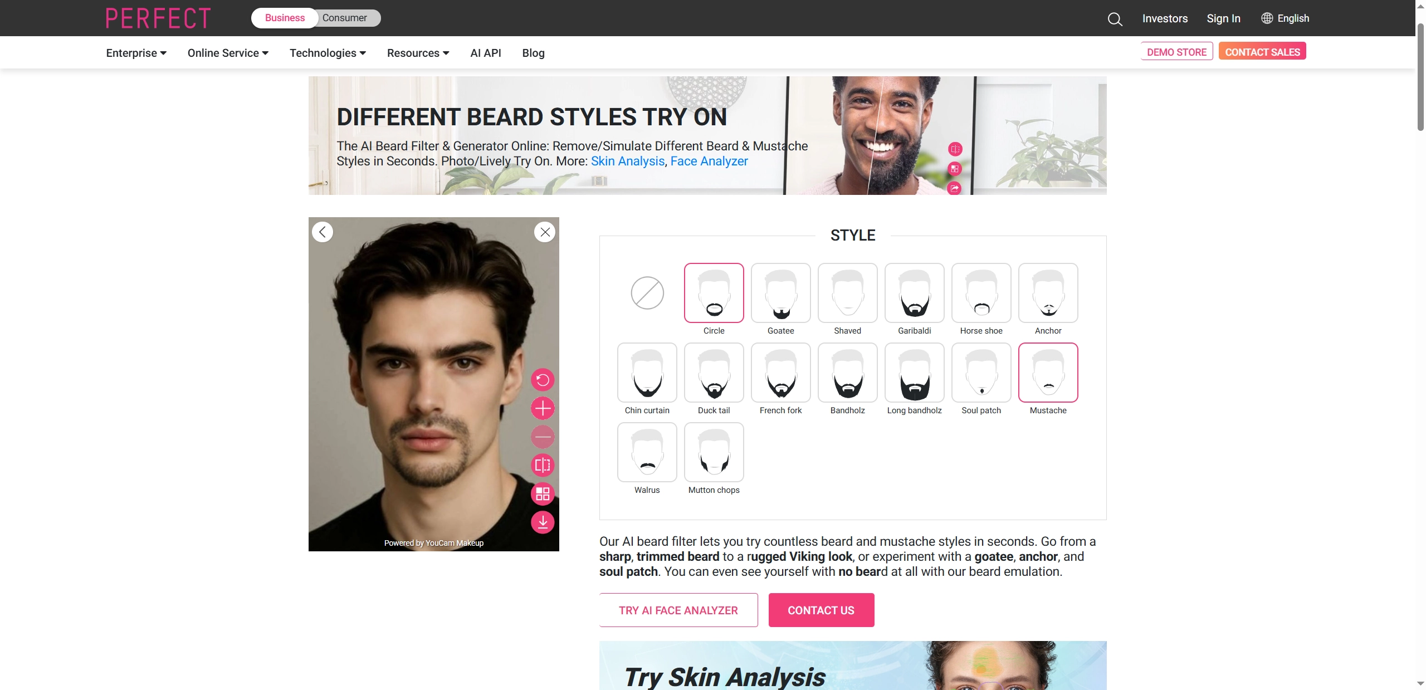
Task: Open the Blog menu item
Action: (533, 53)
